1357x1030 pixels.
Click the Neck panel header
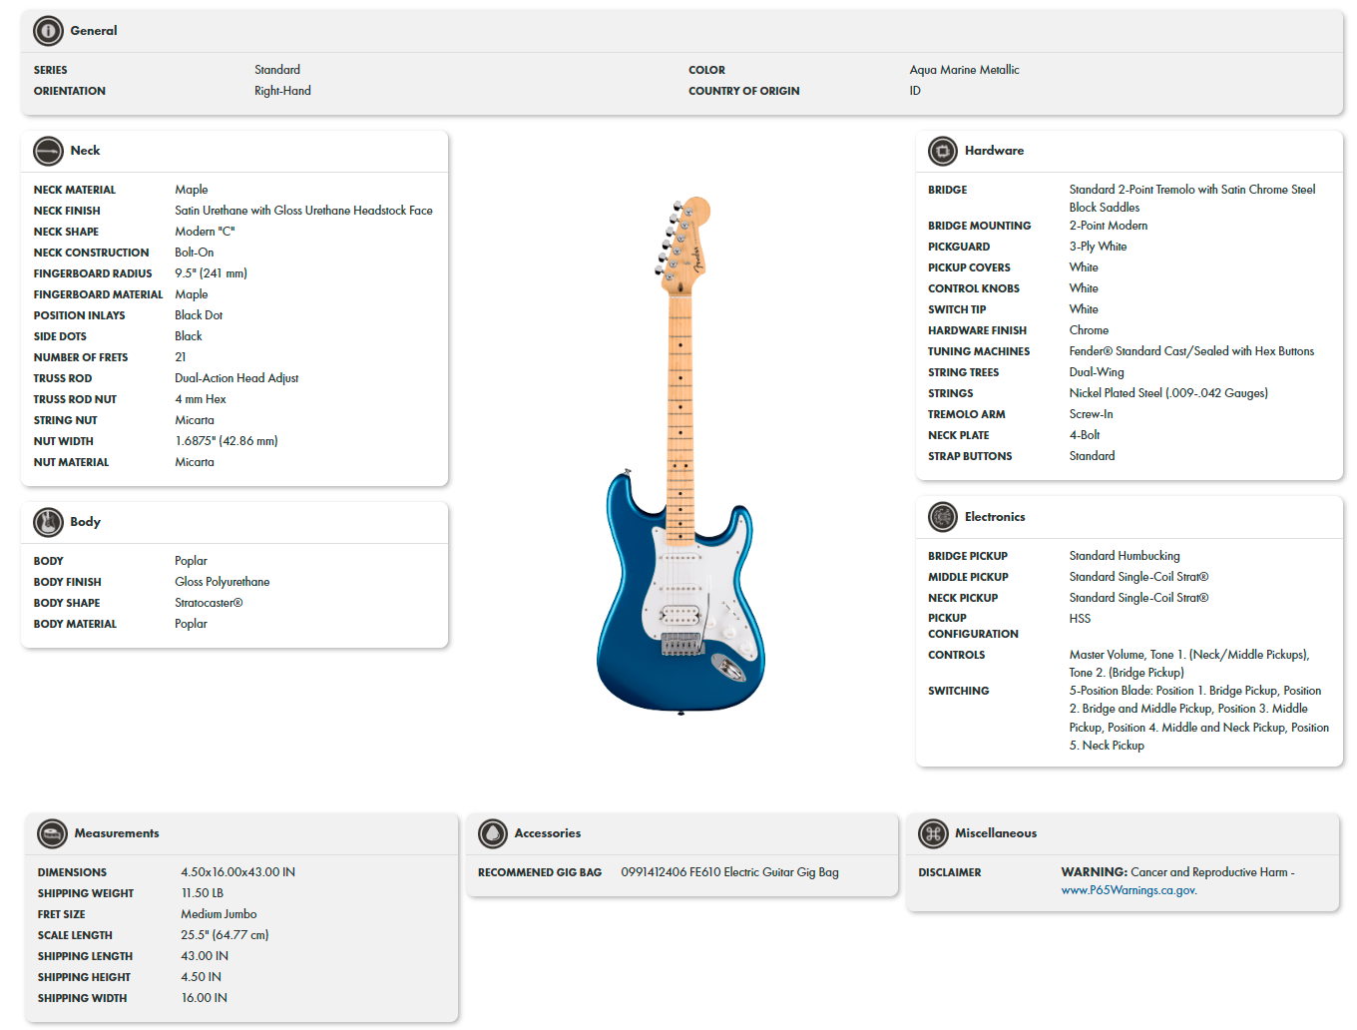(x=234, y=151)
